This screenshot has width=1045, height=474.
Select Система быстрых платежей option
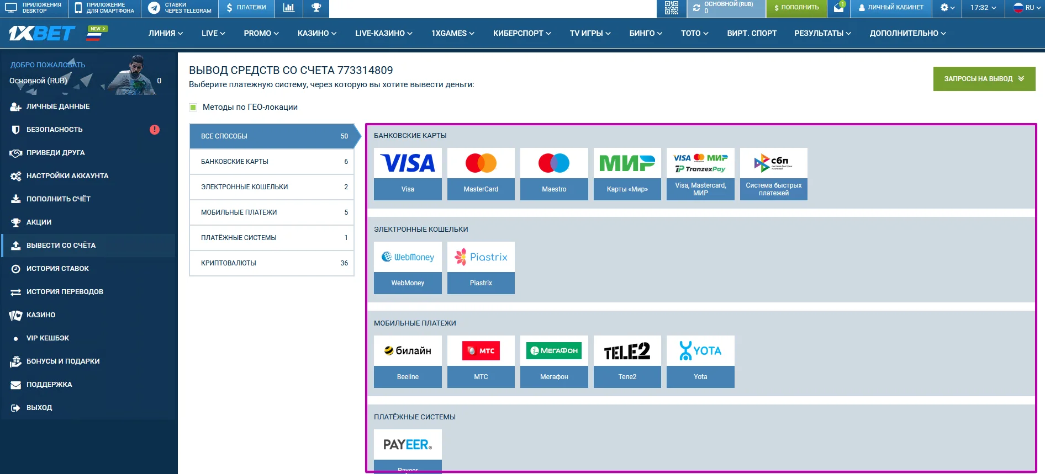(774, 174)
